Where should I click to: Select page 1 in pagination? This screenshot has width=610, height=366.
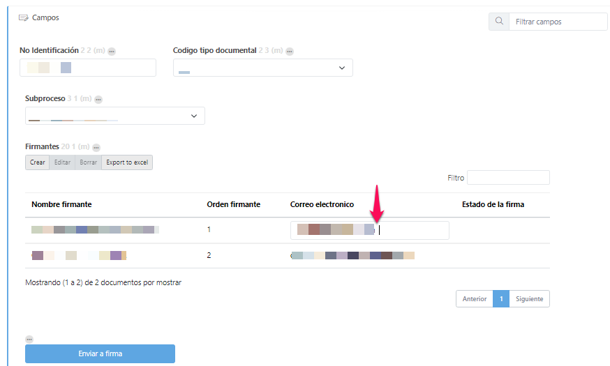point(500,299)
